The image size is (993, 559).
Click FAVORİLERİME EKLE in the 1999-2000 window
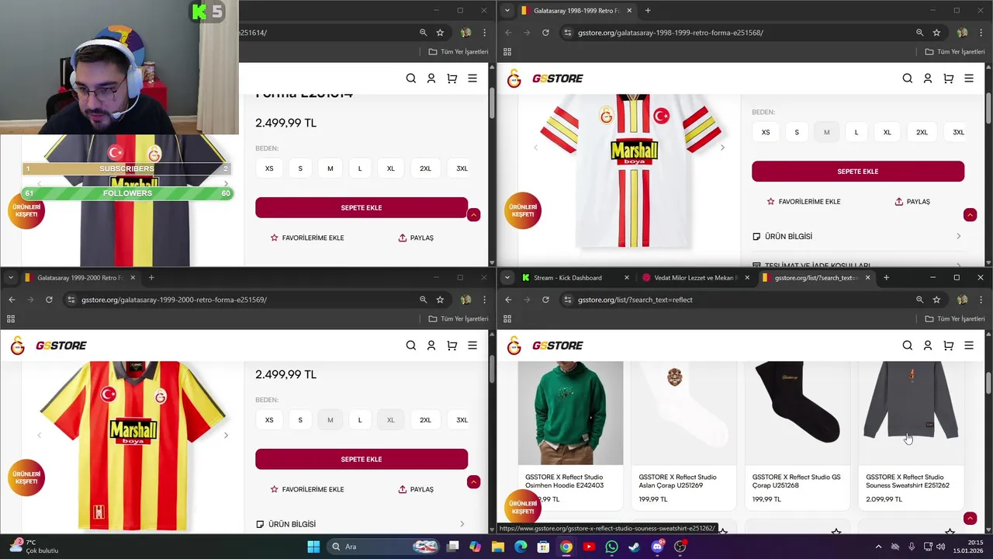[307, 489]
